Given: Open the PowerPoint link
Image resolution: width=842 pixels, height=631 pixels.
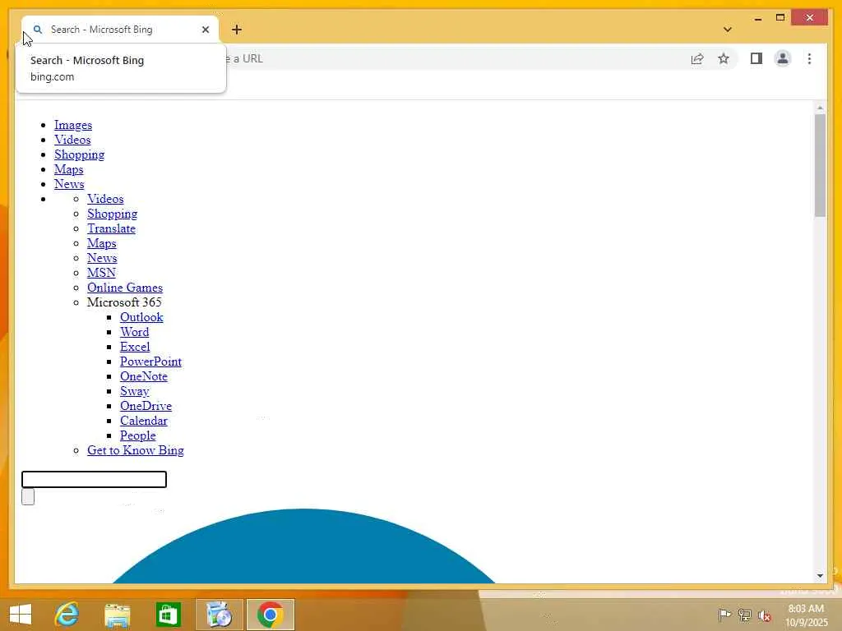Looking at the screenshot, I should pos(151,362).
